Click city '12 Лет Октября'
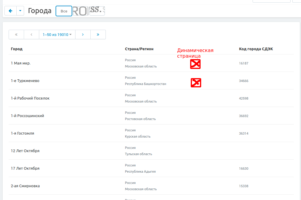Image resolution: width=301 pixels, height=200 pixels. pyautogui.click(x=25, y=151)
